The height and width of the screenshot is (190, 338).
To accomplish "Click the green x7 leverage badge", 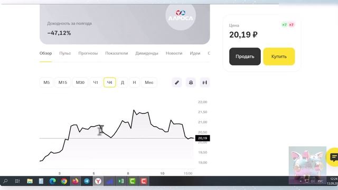I will pos(285,25).
